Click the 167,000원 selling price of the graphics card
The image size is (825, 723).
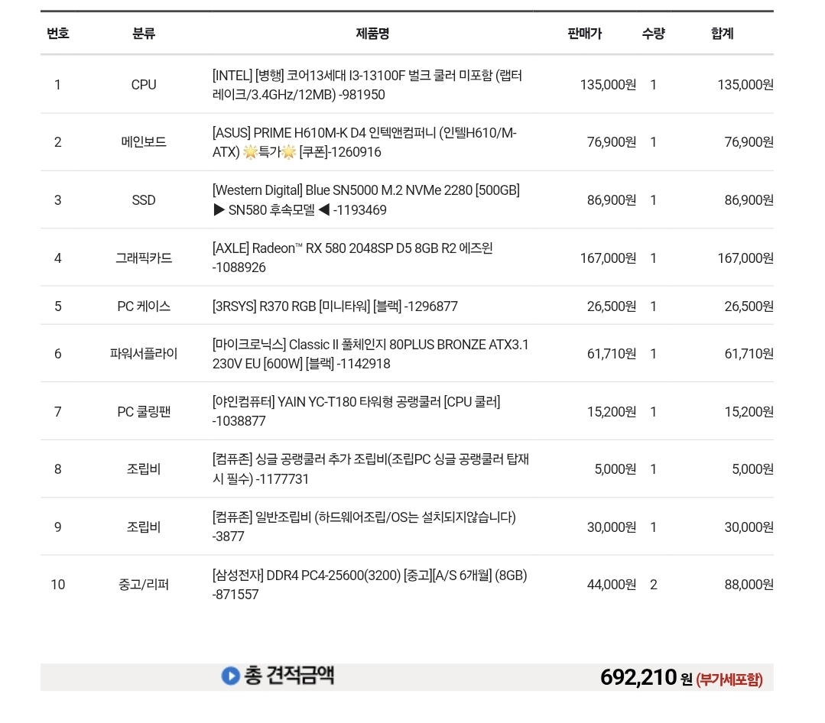(x=608, y=258)
